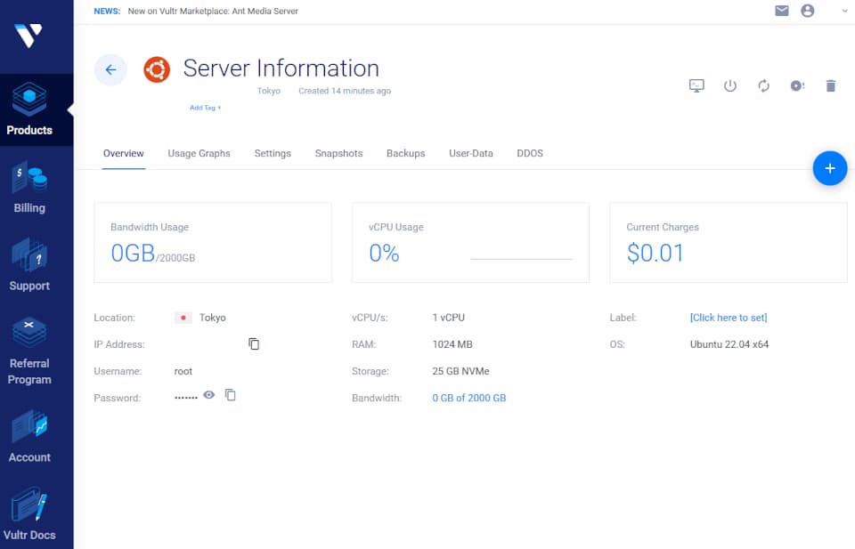Destroy the server with trash icon
855x549 pixels.
830,85
